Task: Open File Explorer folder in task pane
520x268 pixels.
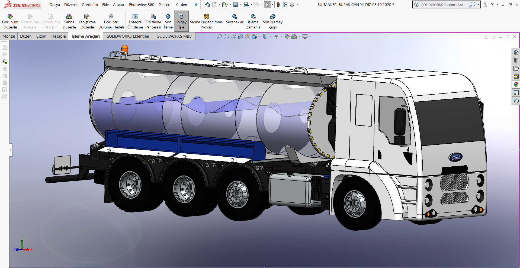Action: [516, 68]
